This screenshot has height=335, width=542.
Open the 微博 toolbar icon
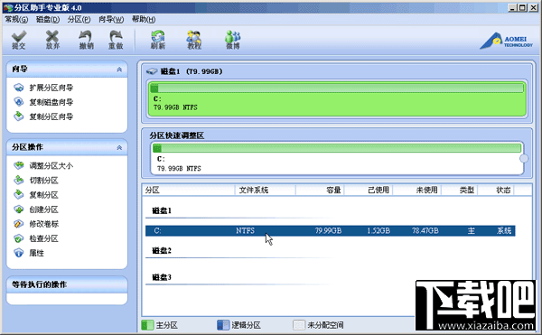(233, 39)
